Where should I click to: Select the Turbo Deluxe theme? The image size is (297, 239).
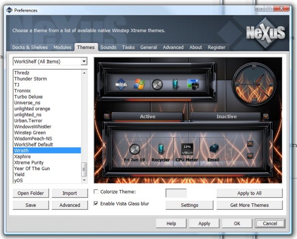[47, 96]
